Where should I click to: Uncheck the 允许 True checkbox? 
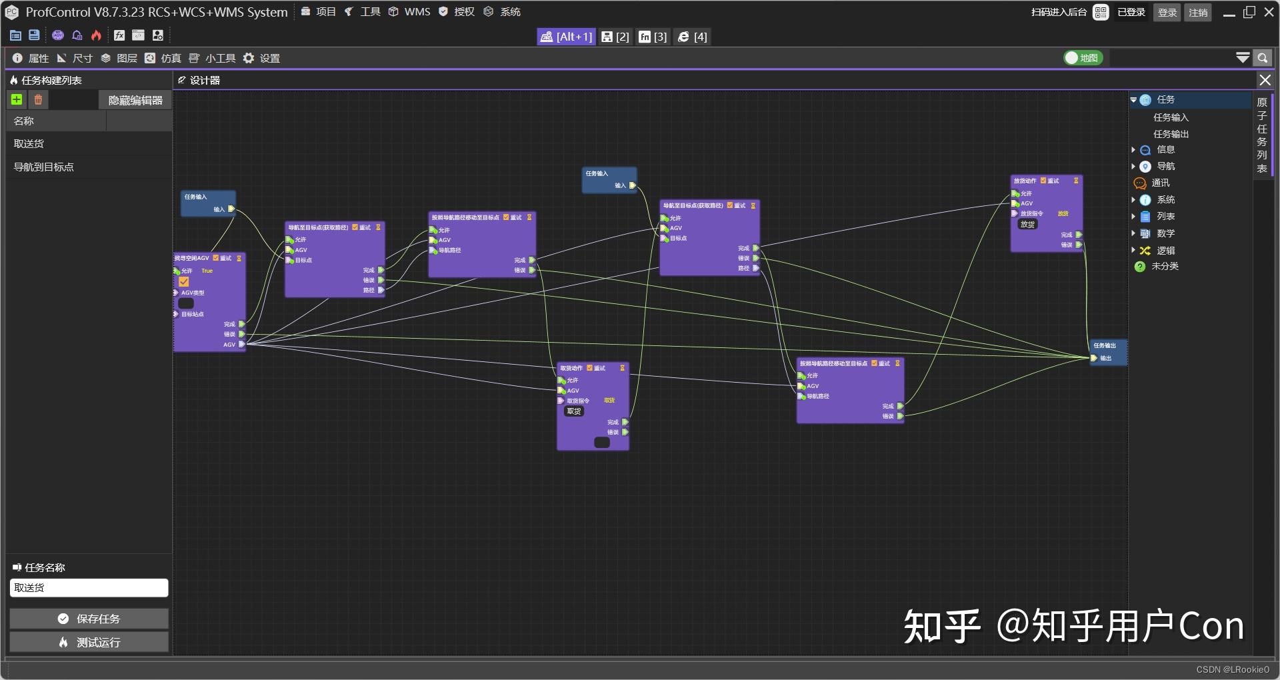tap(184, 281)
